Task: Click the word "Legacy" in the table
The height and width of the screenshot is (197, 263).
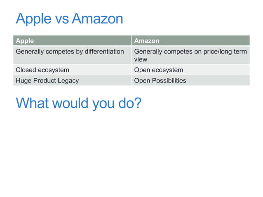Action: pyautogui.click(x=68, y=80)
